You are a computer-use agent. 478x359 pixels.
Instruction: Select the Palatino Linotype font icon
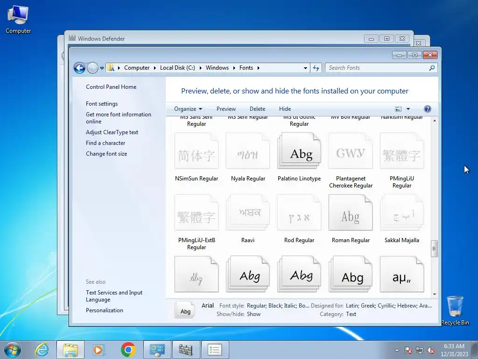point(299,151)
